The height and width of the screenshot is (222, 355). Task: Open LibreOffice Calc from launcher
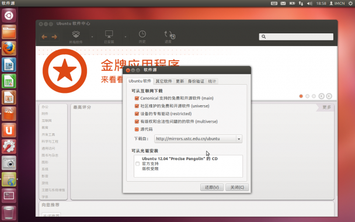click(x=9, y=81)
